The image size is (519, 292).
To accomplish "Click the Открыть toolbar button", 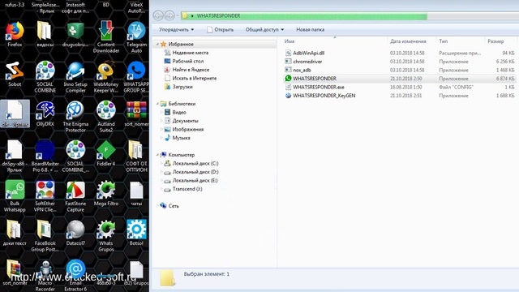I will tap(220, 29).
